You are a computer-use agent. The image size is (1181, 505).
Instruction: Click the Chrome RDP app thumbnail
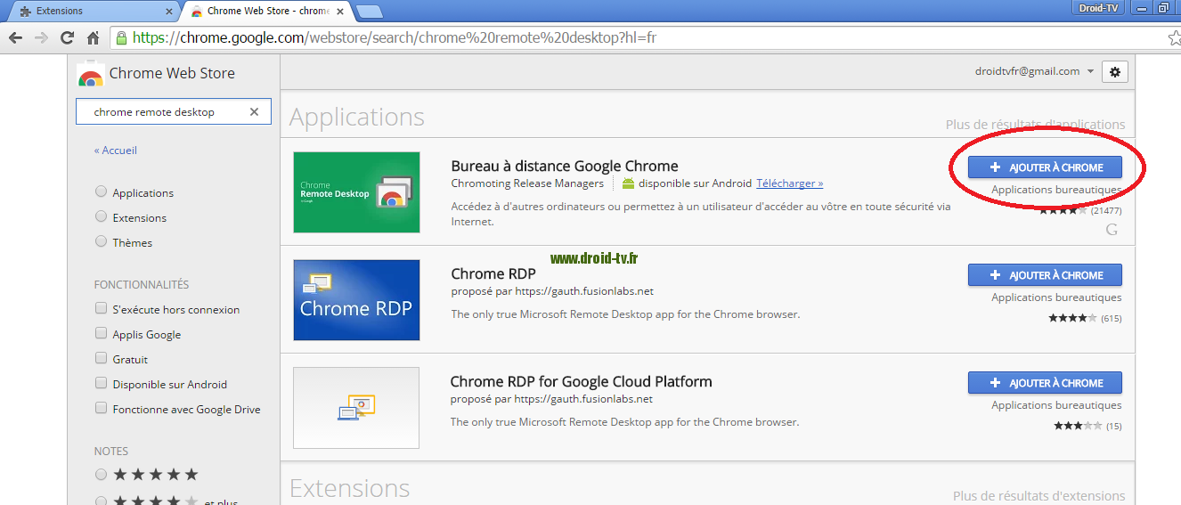pyautogui.click(x=356, y=300)
